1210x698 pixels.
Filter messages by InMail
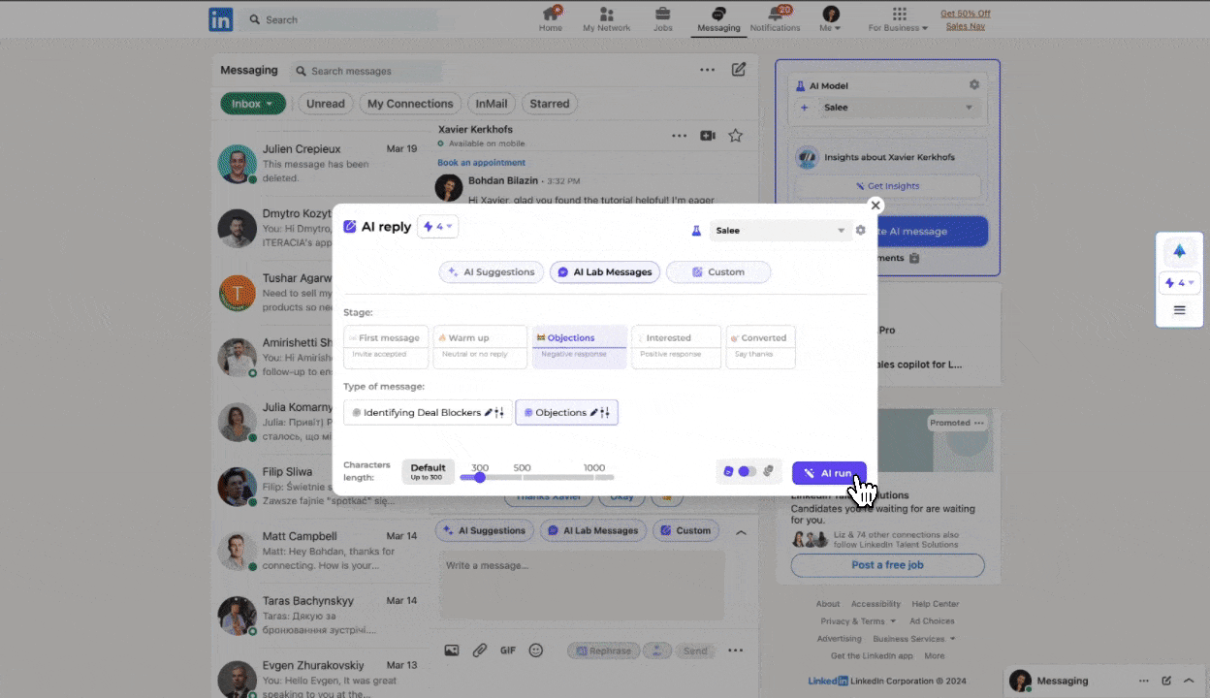pos(492,104)
